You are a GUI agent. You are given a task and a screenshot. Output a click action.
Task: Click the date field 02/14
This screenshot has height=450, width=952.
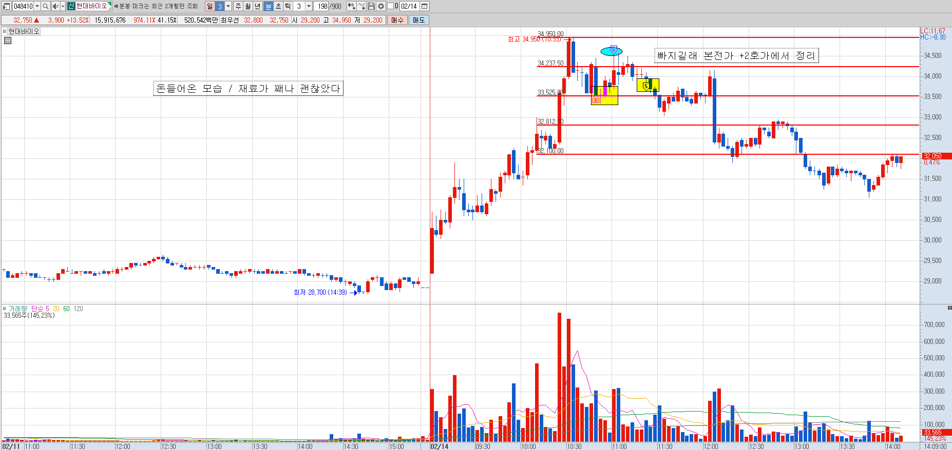(x=409, y=6)
